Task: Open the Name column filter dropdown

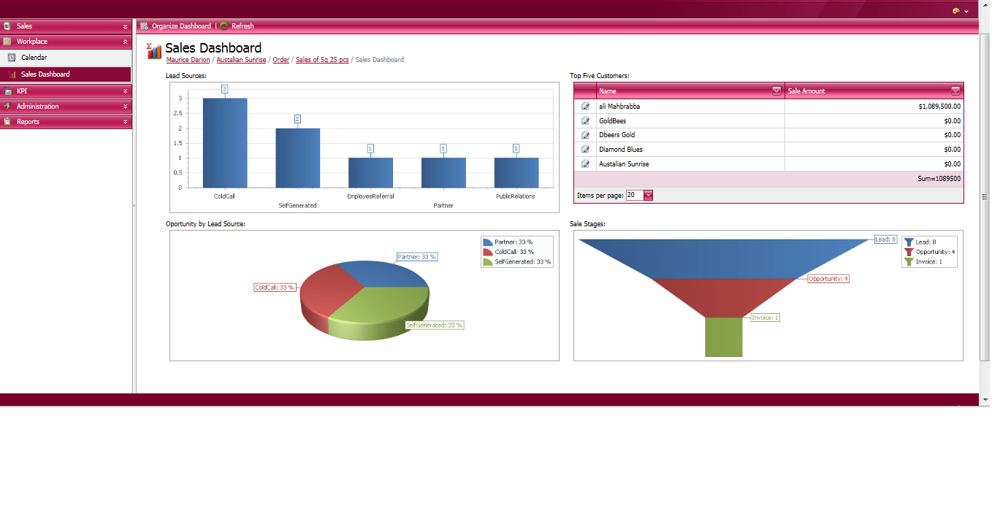Action: click(x=776, y=91)
